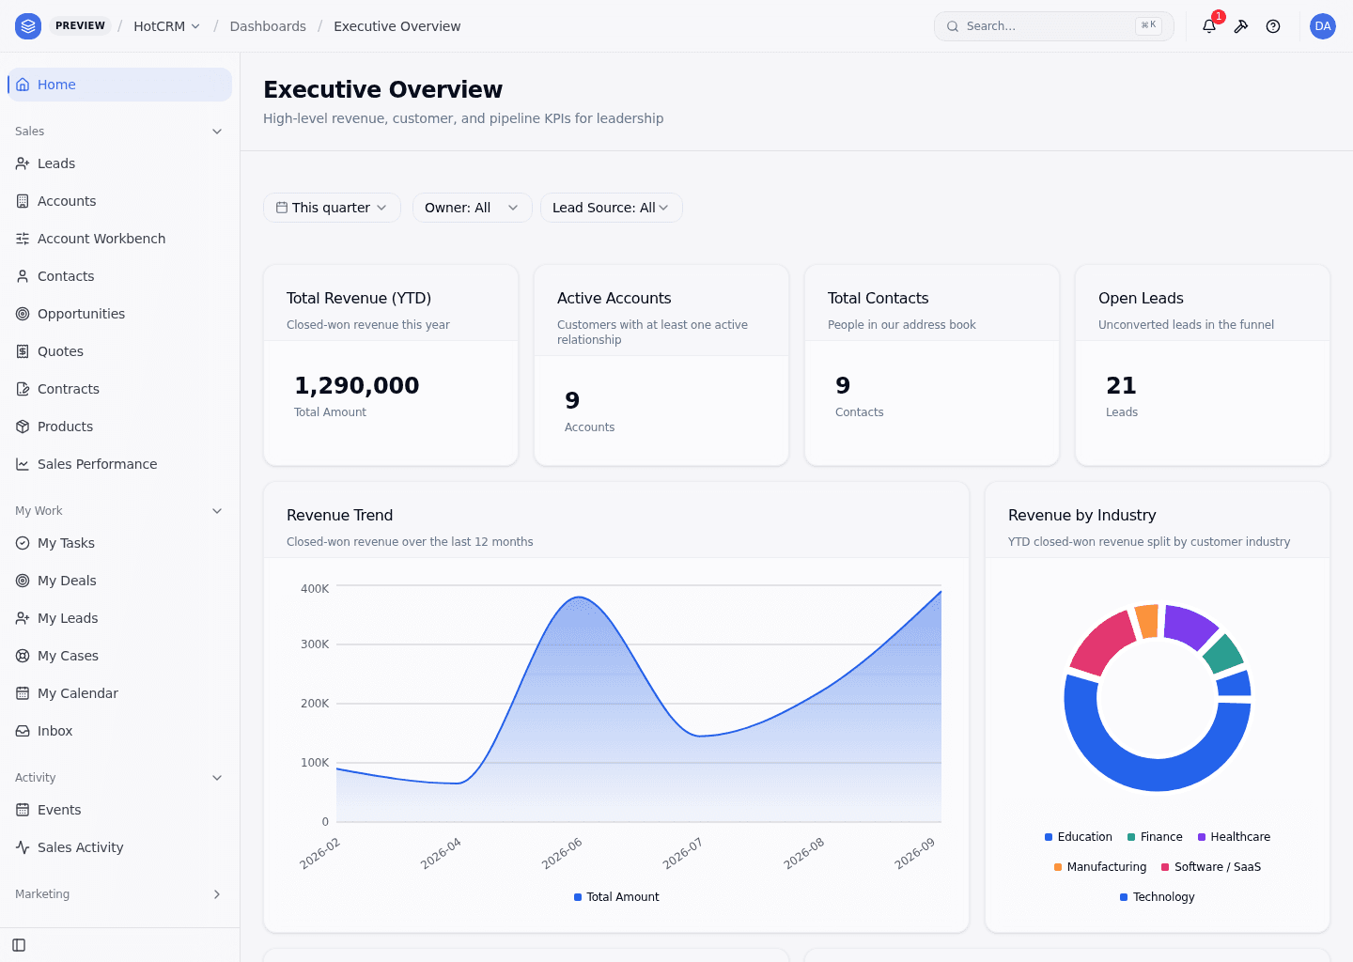The height and width of the screenshot is (962, 1353).
Task: Click the Inbox tray icon
Action: click(x=23, y=731)
